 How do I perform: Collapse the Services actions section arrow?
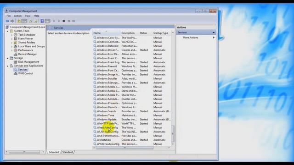[213, 33]
